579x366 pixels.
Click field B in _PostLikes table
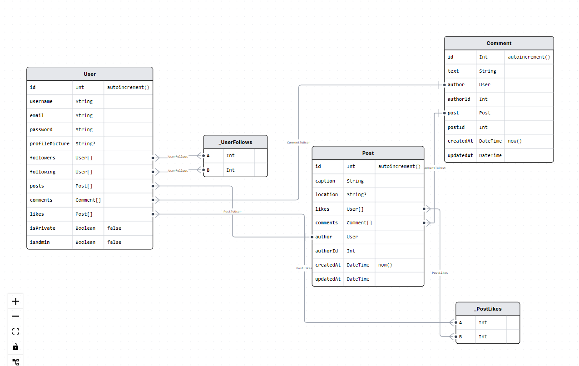pos(460,336)
